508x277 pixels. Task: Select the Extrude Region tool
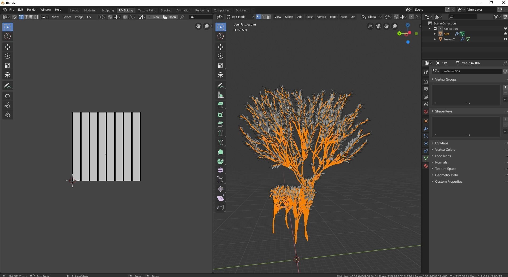coord(221,106)
